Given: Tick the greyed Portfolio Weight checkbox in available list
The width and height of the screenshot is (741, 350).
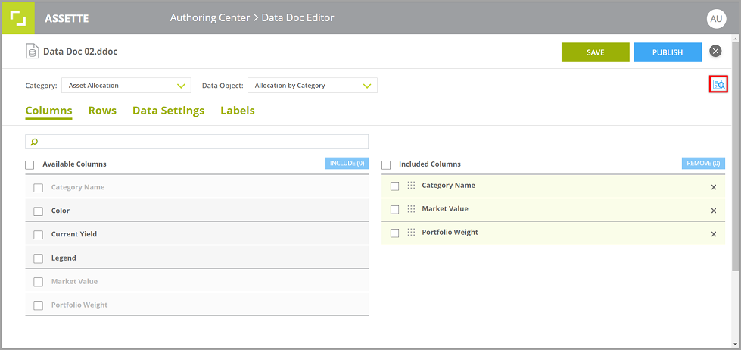Looking at the screenshot, I should (39, 305).
